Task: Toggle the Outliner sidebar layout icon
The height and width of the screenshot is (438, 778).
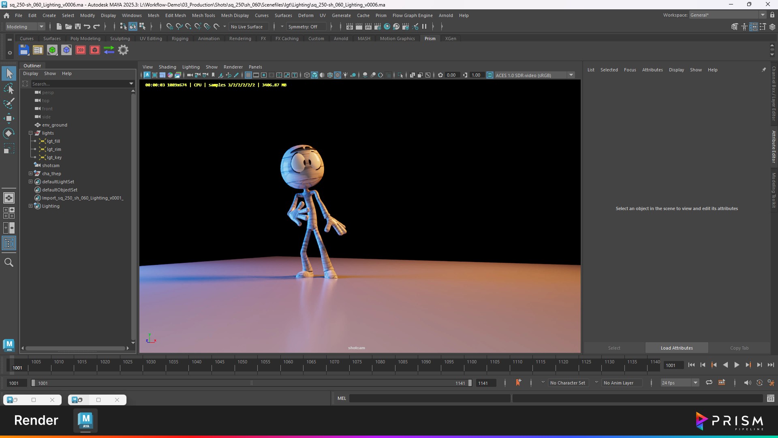Action: (9, 244)
